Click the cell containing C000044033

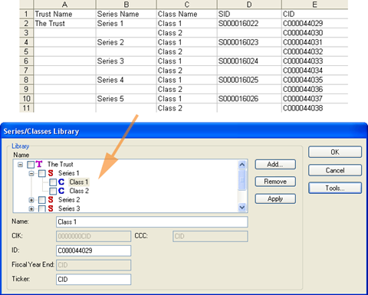[315, 61]
